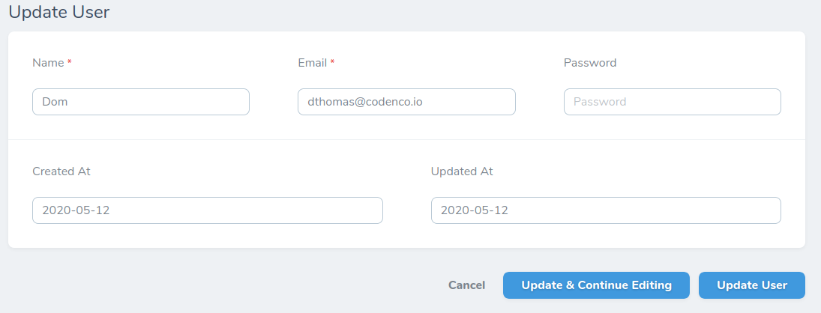Click the Created At label text
821x313 pixels.
(x=61, y=171)
